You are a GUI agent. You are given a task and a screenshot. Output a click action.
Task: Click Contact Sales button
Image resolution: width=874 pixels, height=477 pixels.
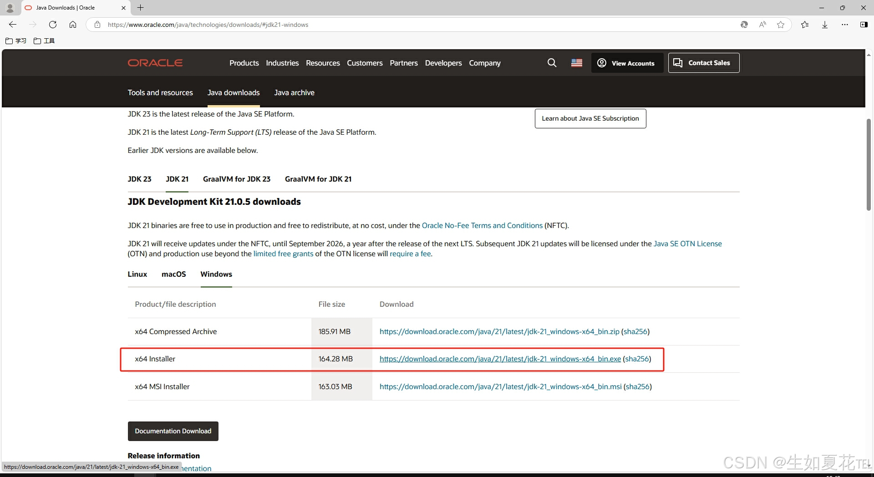pos(704,63)
